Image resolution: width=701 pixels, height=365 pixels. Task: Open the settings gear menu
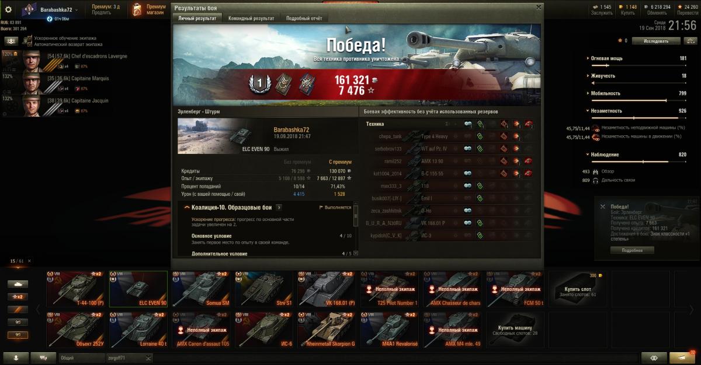[9, 9]
